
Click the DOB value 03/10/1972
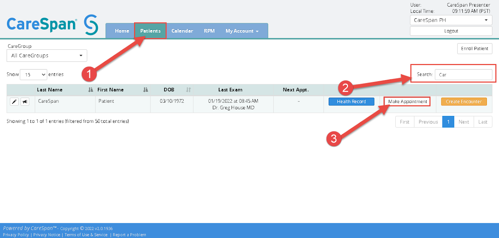pos(172,101)
